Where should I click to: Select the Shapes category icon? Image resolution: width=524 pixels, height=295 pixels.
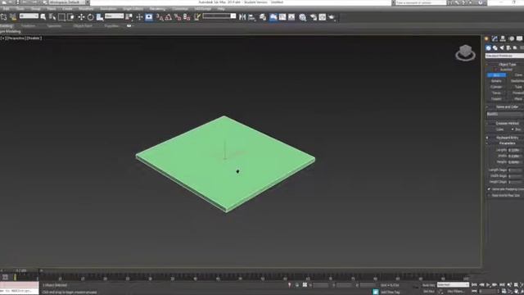[x=495, y=48]
